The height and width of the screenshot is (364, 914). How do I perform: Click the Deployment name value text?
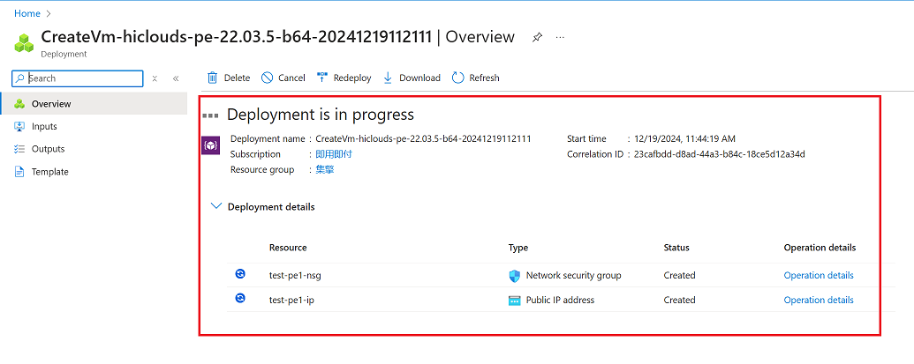(423, 139)
